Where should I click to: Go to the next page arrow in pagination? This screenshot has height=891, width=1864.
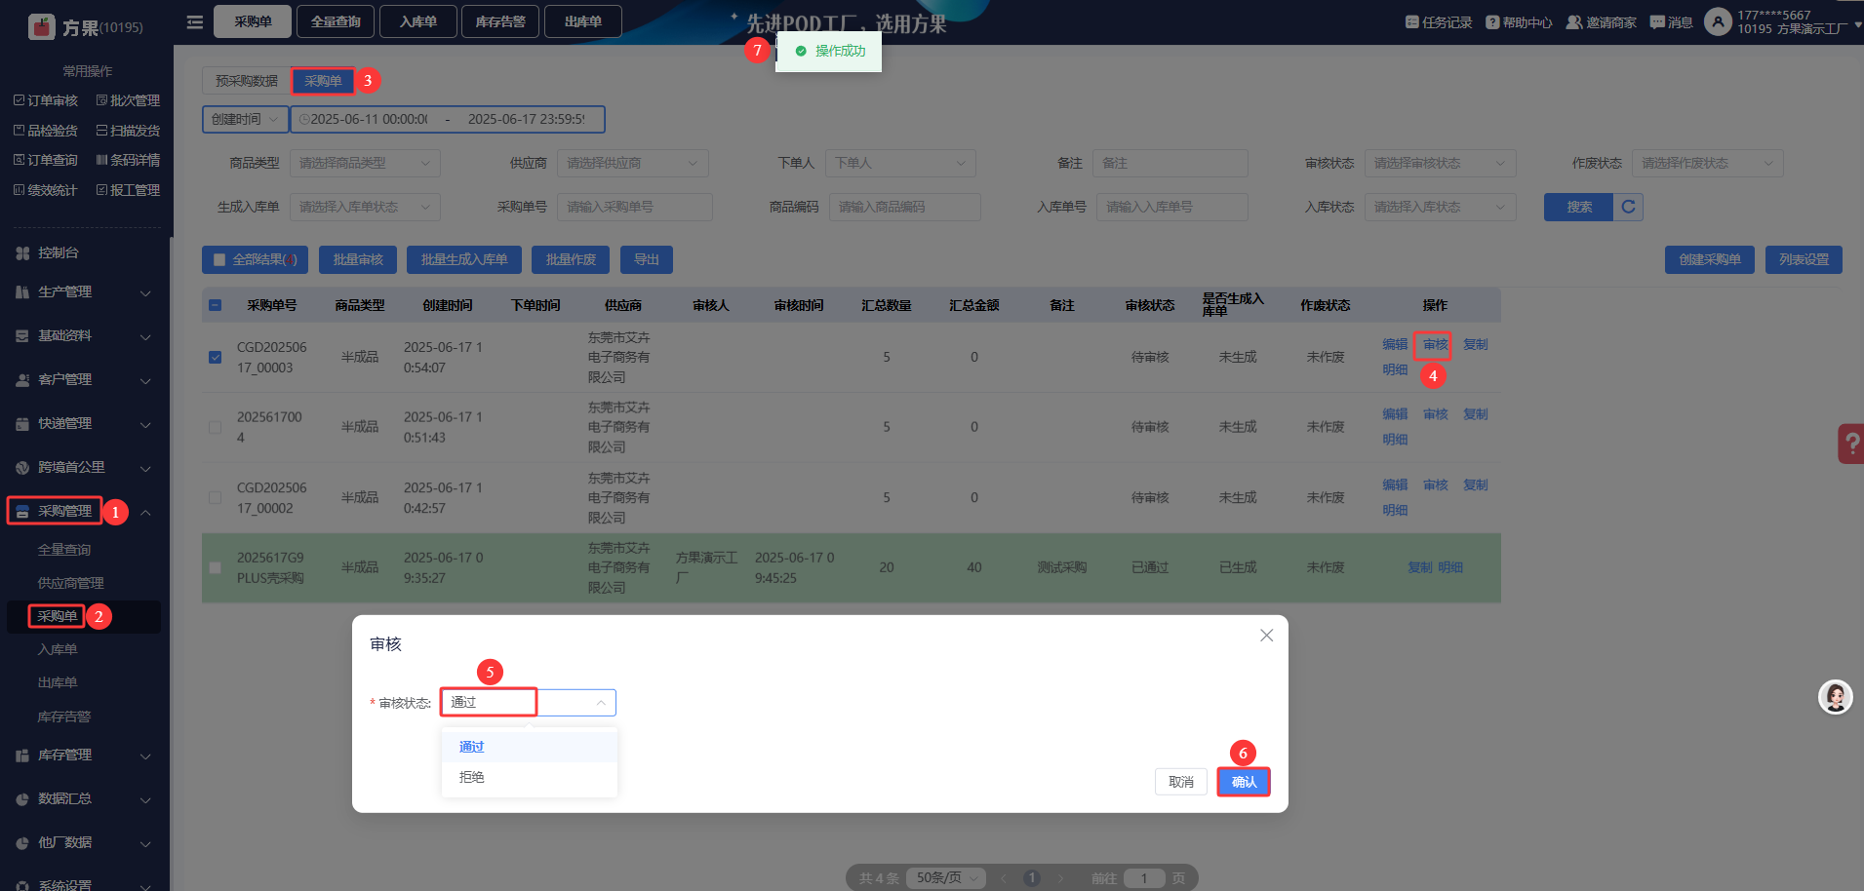[x=1060, y=878]
